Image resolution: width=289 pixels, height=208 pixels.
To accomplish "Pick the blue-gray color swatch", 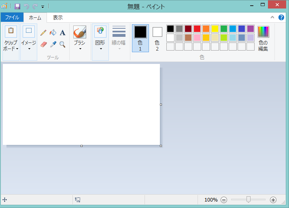I will [242, 38].
